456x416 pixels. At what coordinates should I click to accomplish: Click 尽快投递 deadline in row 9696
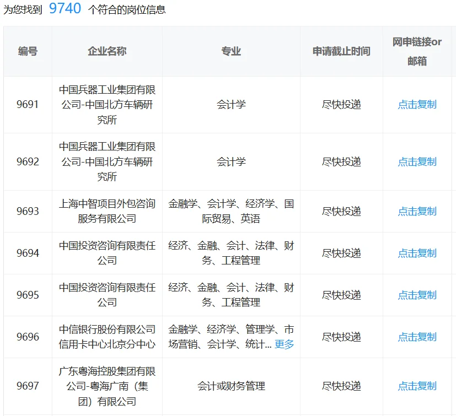tap(341, 337)
